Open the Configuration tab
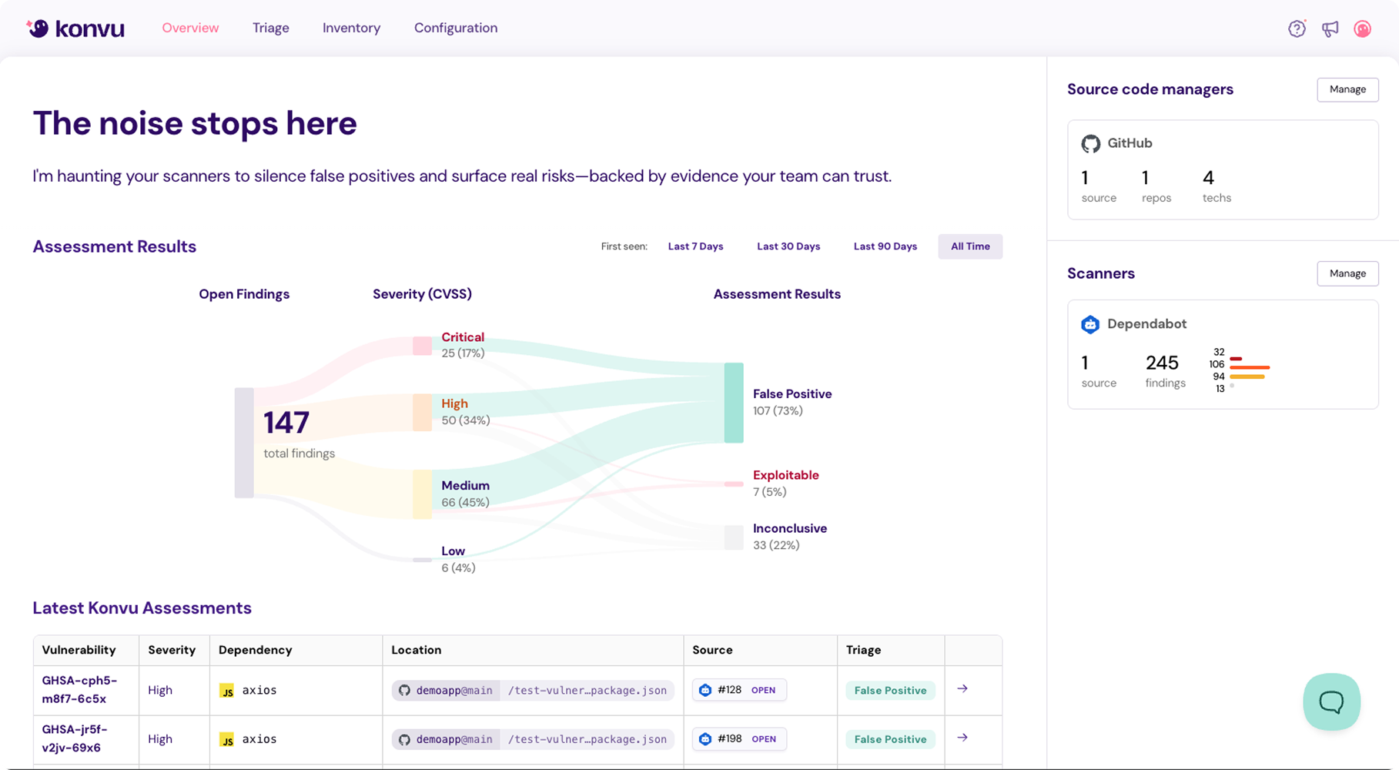 click(456, 28)
